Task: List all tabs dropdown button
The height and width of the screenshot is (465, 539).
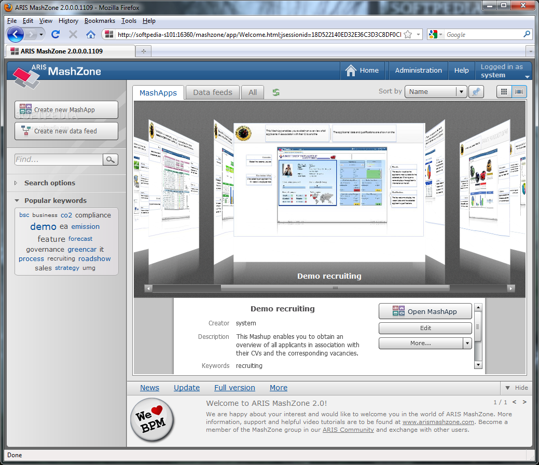Action: (530, 51)
